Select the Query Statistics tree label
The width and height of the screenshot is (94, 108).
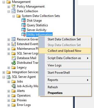(37, 25)
